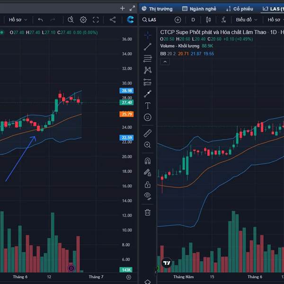Switch to the Ngành nghề tab

point(199,9)
